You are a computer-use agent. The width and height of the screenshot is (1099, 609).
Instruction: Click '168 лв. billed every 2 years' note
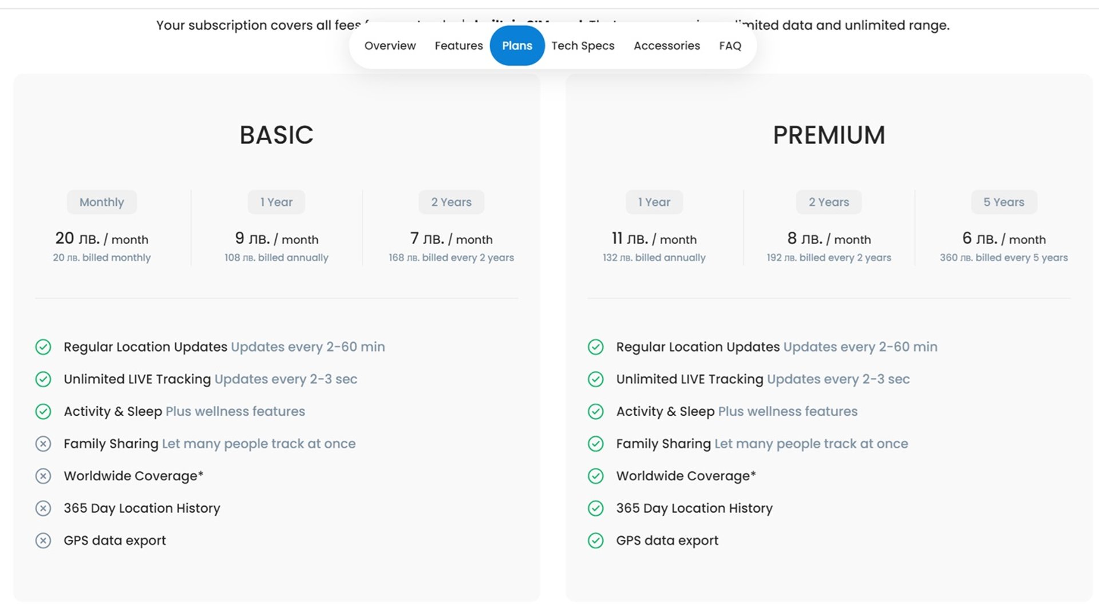pyautogui.click(x=451, y=258)
